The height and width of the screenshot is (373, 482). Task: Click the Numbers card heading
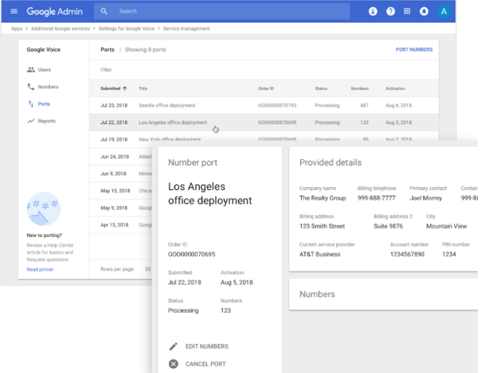[x=317, y=294]
